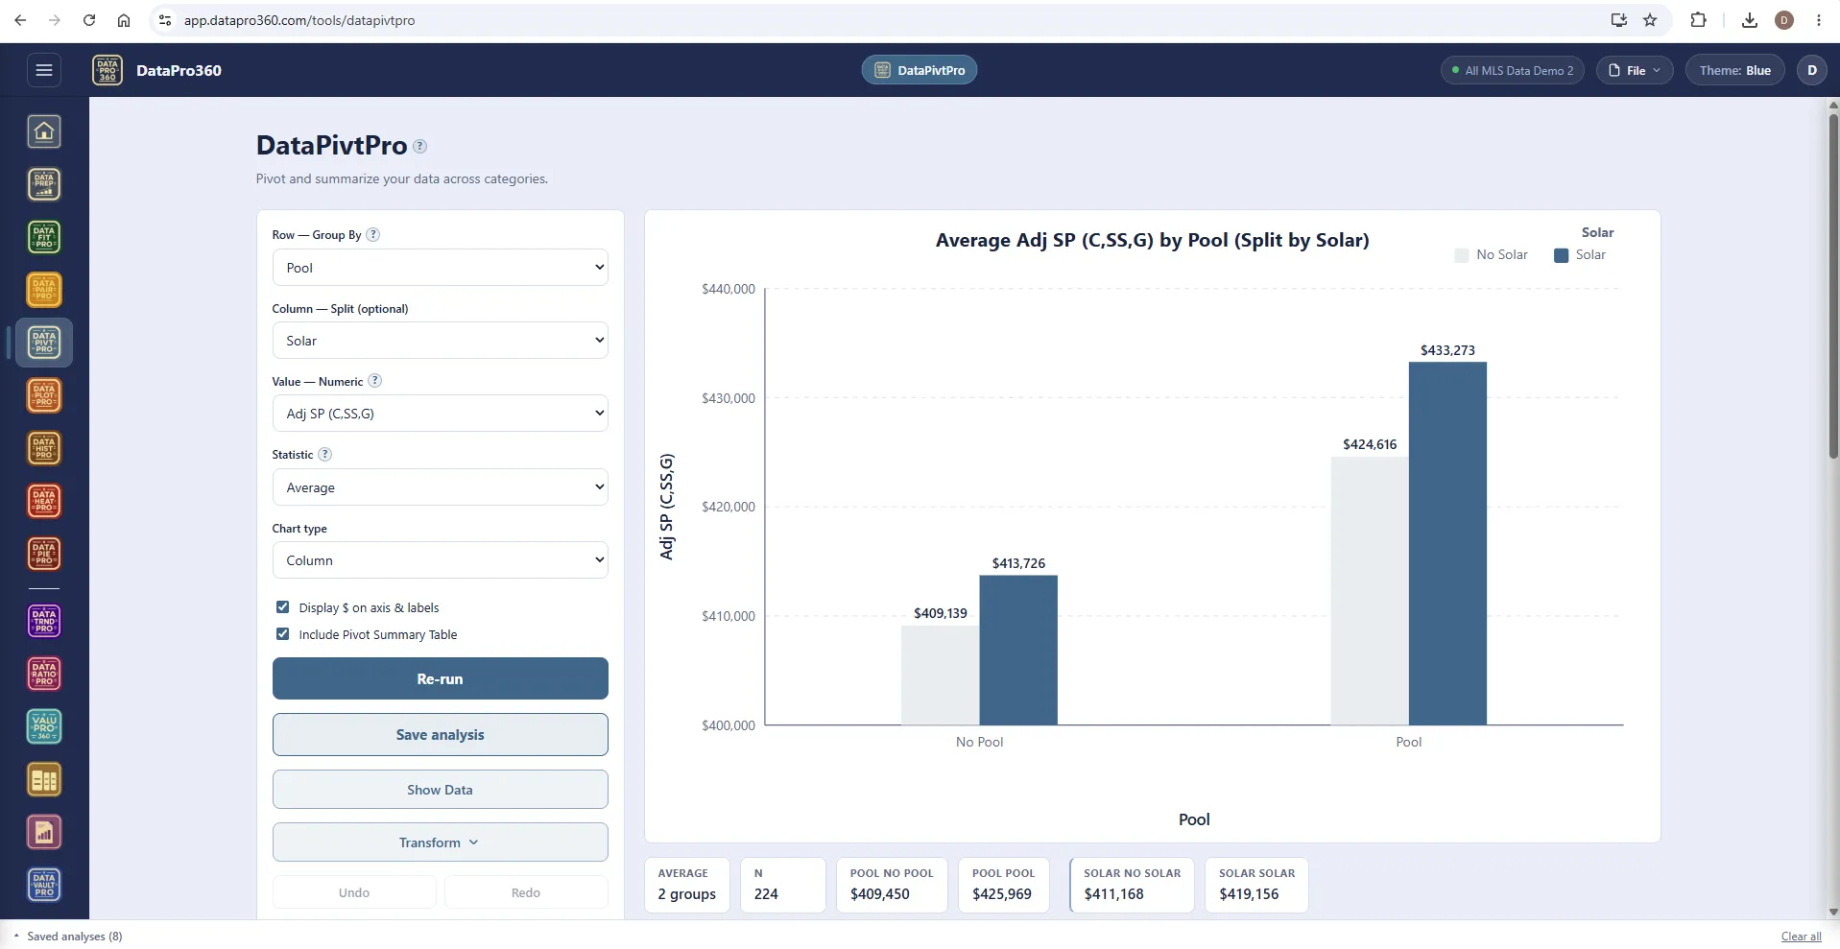Open browser extensions puzzle icon

(1698, 20)
